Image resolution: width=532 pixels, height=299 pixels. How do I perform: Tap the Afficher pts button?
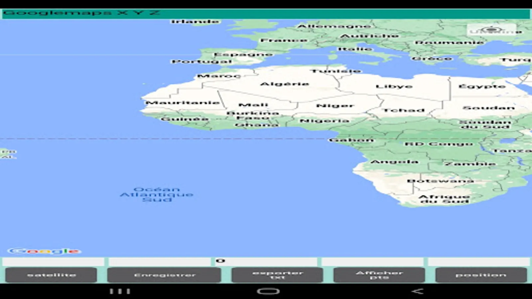click(379, 275)
